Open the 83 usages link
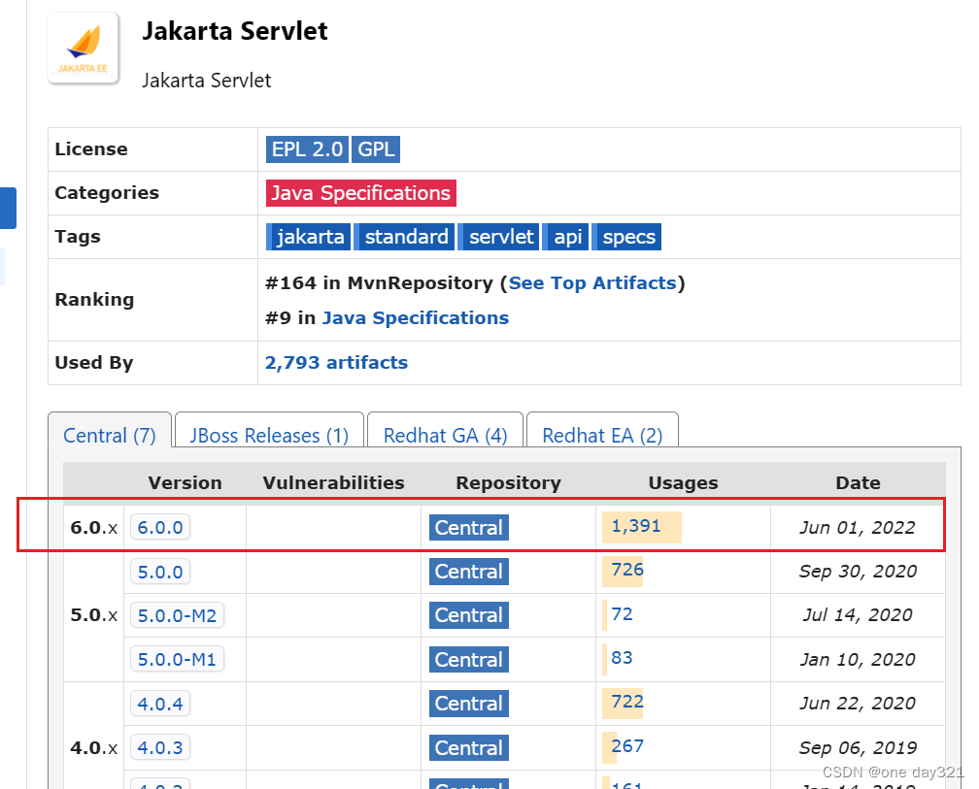979x789 pixels. pyautogui.click(x=622, y=658)
